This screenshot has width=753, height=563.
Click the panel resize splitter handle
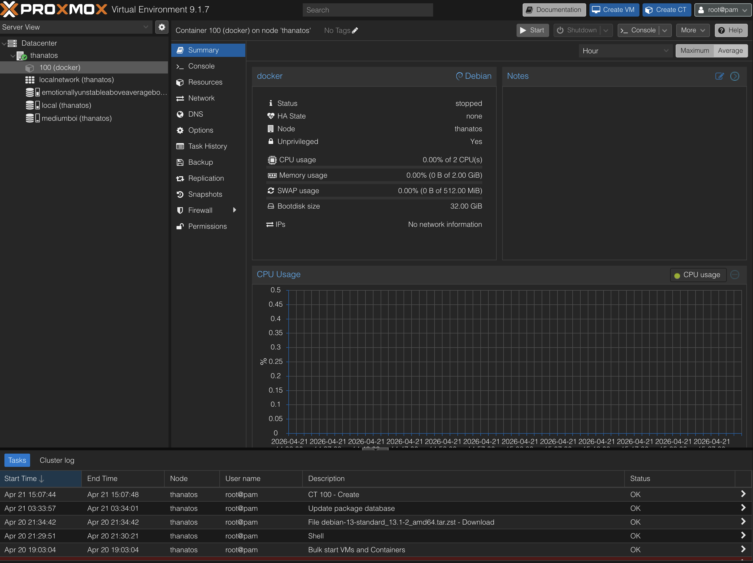point(375,449)
